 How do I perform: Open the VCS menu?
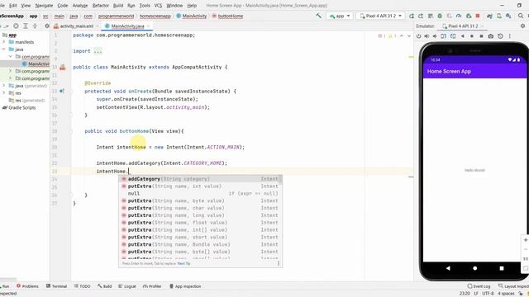click(x=158, y=6)
